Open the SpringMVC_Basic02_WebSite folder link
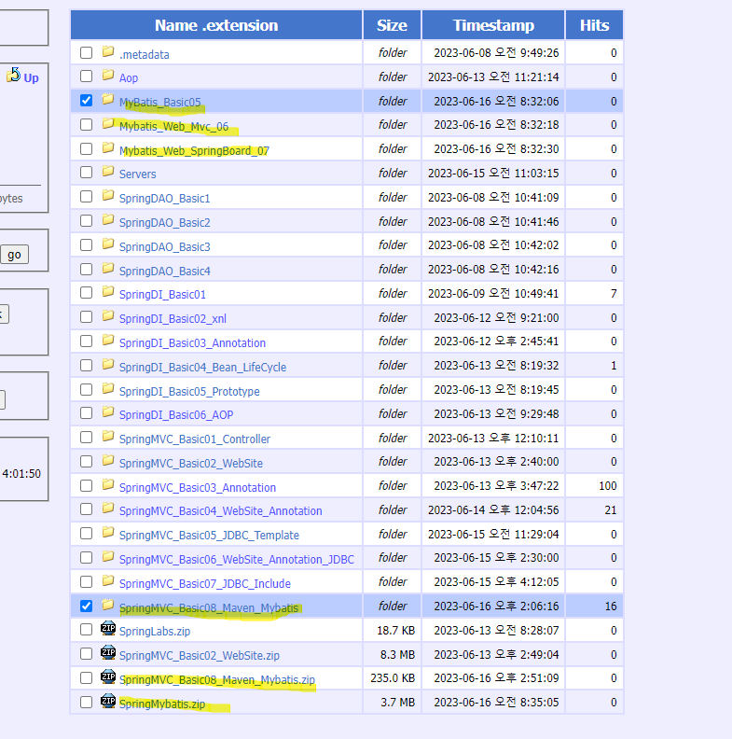Viewport: 732px width, 739px height. 191,464
